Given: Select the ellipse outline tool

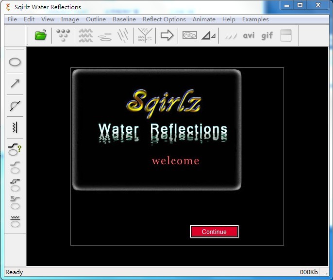Looking at the screenshot, I should click(x=16, y=62).
